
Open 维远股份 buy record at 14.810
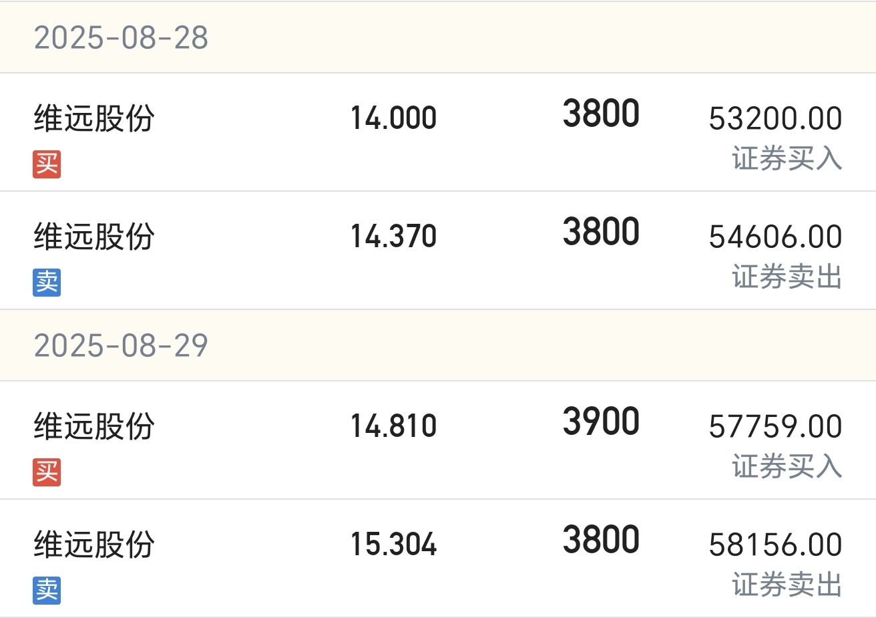[438, 440]
